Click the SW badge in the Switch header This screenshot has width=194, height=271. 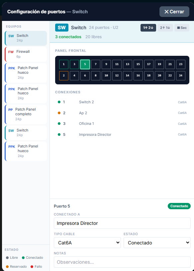click(x=62, y=28)
